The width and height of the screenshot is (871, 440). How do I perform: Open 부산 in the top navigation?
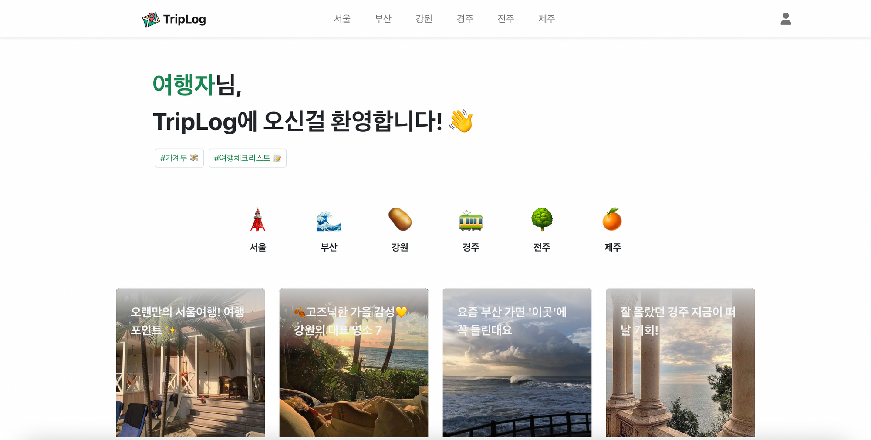pos(383,19)
